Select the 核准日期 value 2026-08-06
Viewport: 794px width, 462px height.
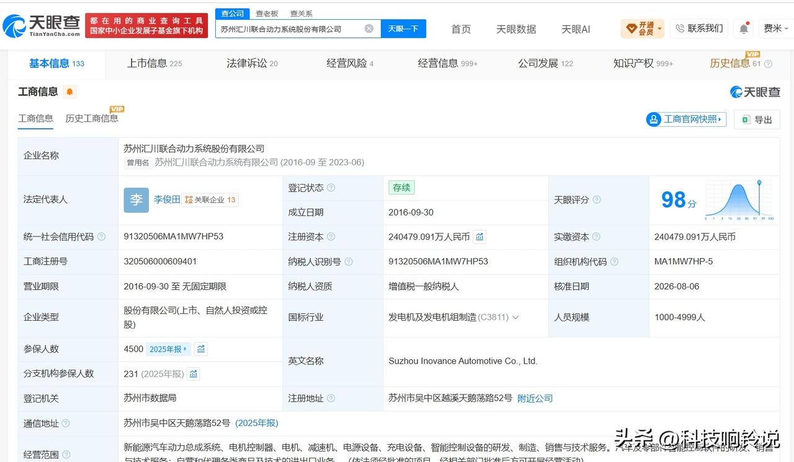[x=677, y=286]
